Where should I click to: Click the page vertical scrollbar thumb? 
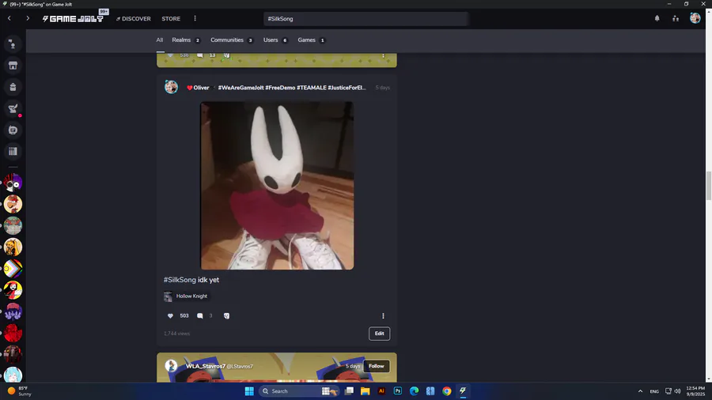(708, 186)
